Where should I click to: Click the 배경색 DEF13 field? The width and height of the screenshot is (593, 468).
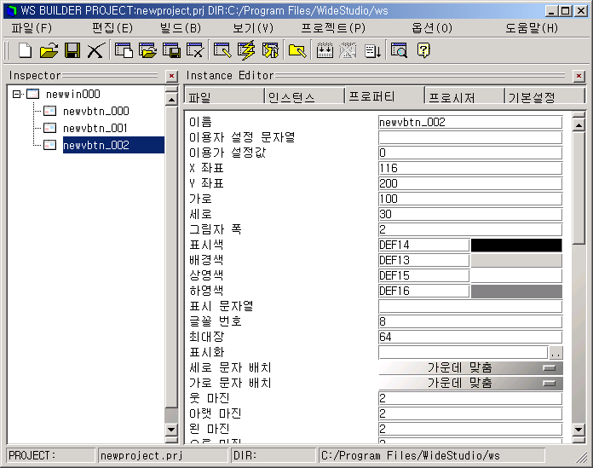pyautogui.click(x=424, y=260)
